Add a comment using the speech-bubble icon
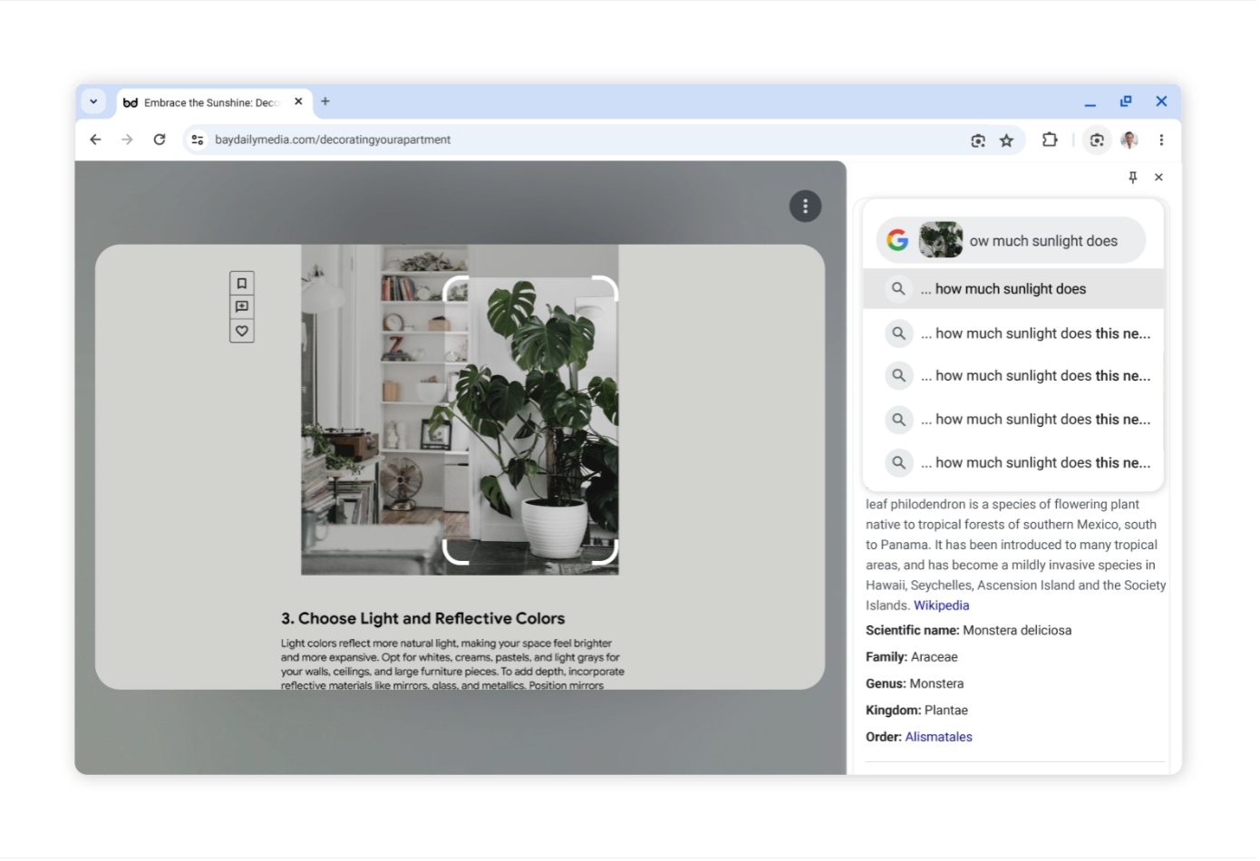 pos(242,307)
